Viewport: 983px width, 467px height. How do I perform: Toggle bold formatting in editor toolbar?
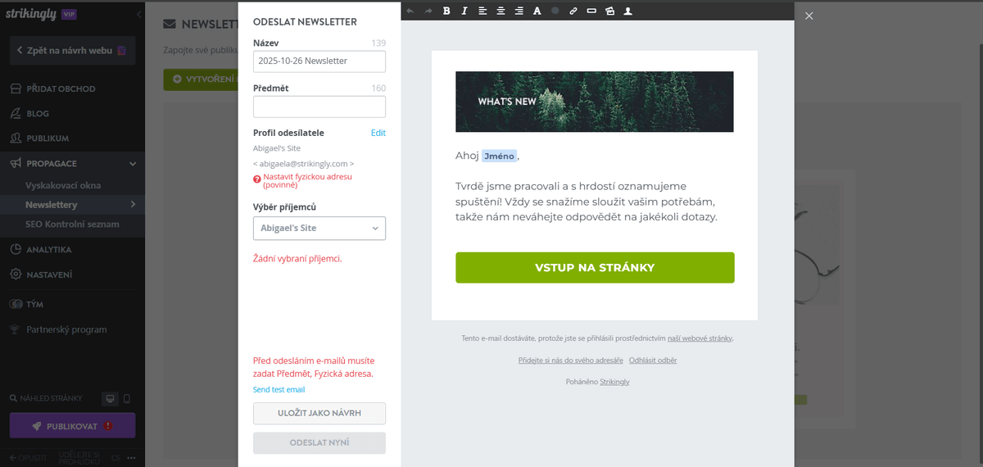[446, 11]
